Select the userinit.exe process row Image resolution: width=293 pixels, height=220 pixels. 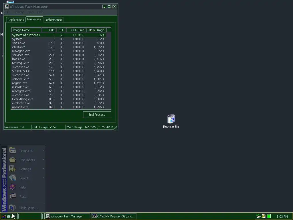point(59,107)
